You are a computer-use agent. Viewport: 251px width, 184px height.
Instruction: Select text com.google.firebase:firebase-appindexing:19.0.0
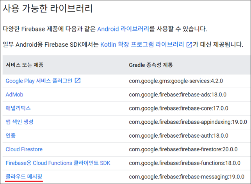pos(188,122)
